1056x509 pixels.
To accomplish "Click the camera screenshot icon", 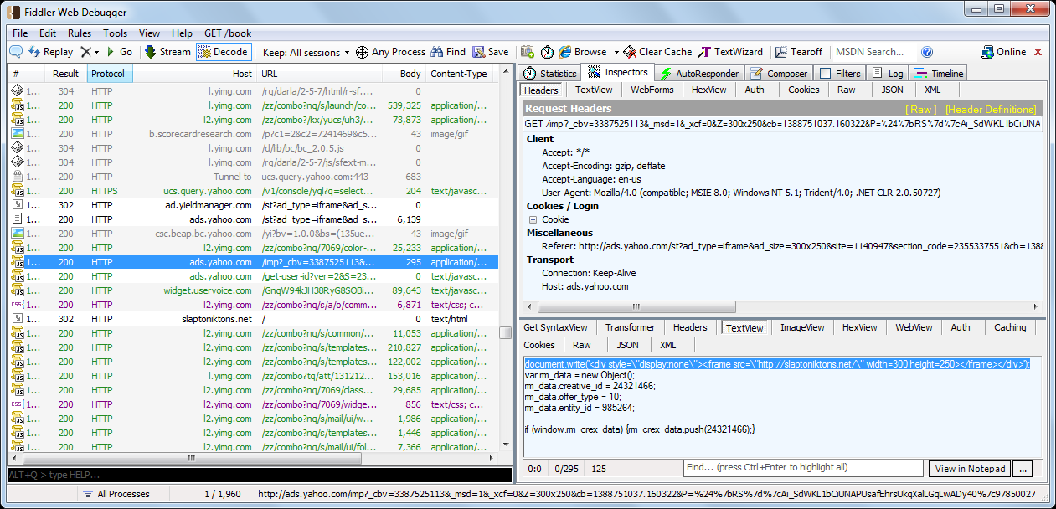I will click(x=528, y=52).
